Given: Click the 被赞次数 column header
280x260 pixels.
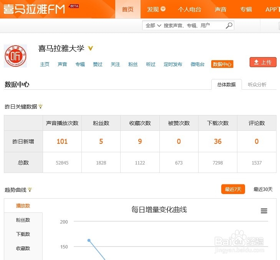Looking at the screenshot, I should 179,123.
